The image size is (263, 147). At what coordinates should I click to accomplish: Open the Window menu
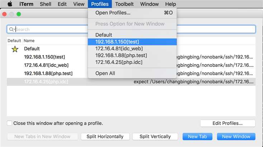(149, 4)
